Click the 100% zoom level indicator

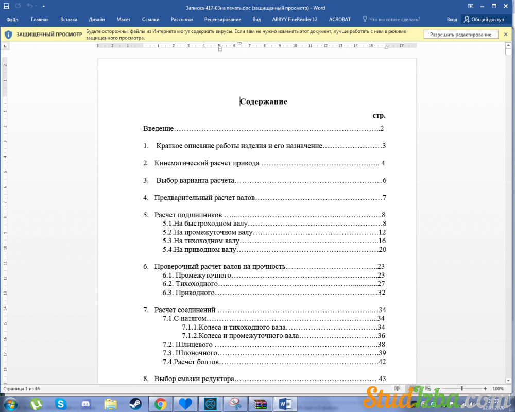(498, 389)
